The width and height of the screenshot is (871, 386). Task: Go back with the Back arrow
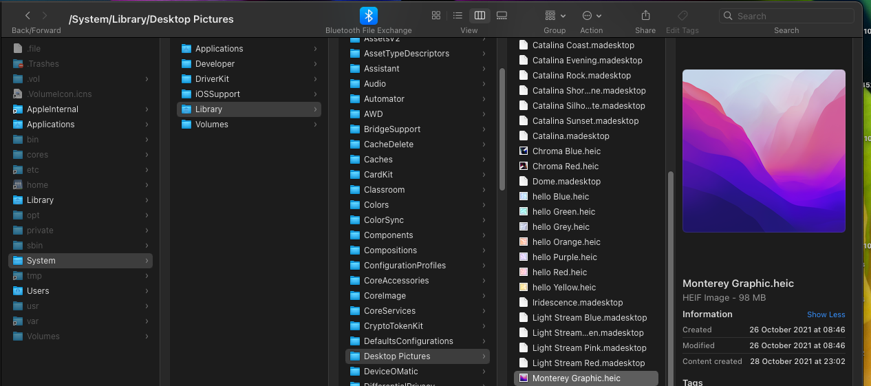pos(28,15)
